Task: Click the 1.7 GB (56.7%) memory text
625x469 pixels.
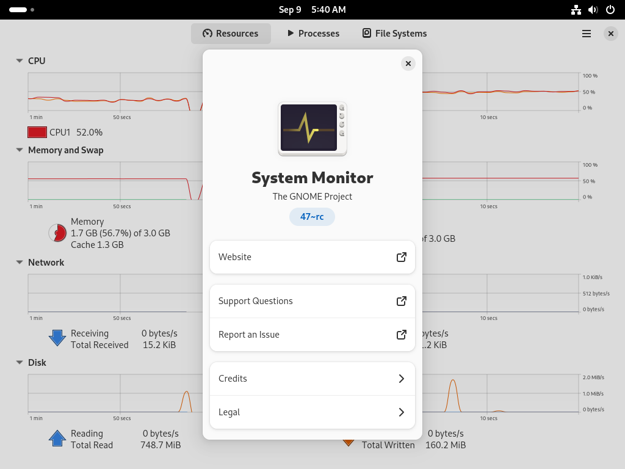Action: tap(120, 233)
